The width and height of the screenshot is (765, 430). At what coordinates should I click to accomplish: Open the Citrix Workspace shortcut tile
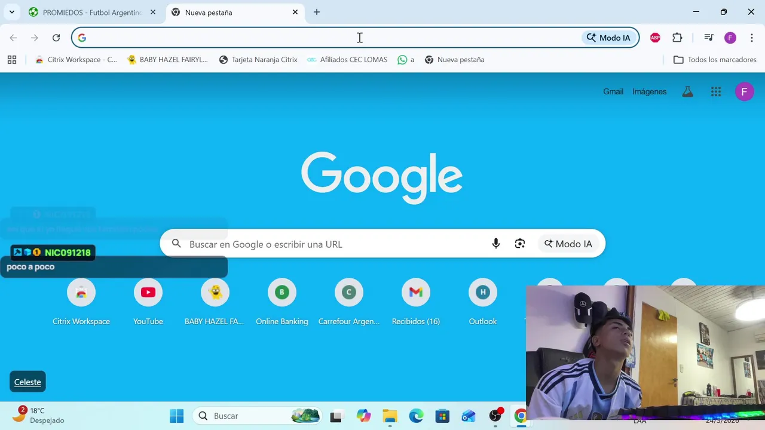click(81, 302)
